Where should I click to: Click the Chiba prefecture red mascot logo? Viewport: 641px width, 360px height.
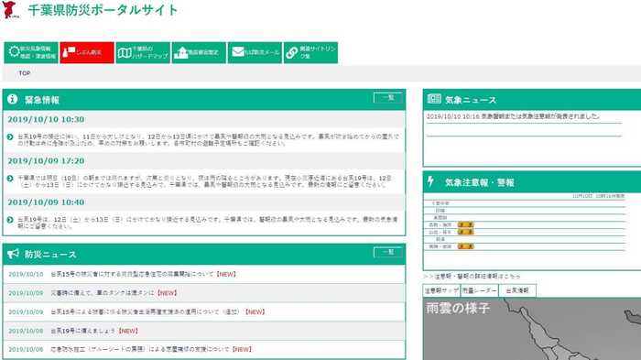click(10, 10)
